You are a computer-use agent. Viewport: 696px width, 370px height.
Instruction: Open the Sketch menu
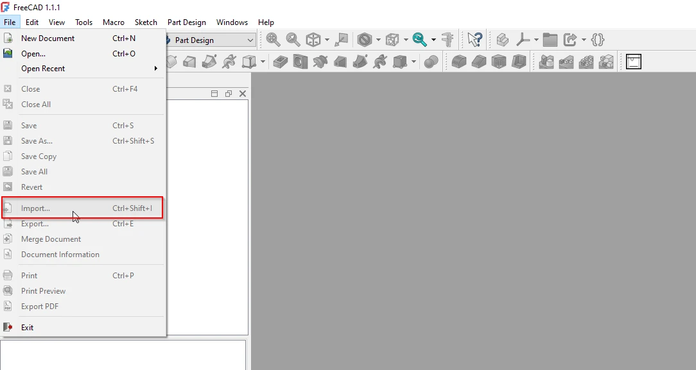146,22
